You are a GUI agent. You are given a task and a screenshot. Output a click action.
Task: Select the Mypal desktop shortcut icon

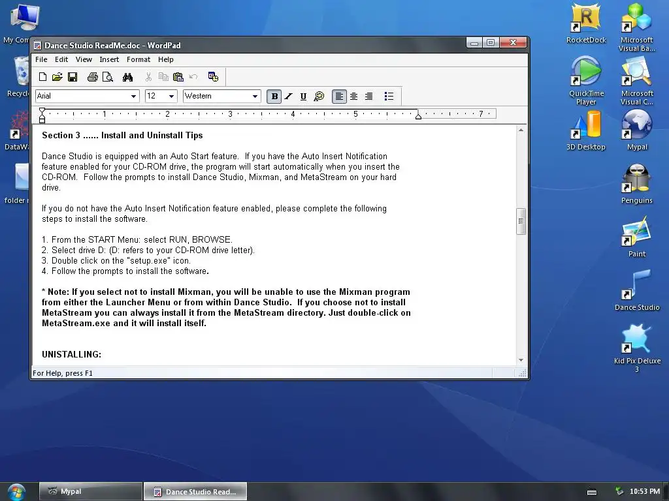636,130
